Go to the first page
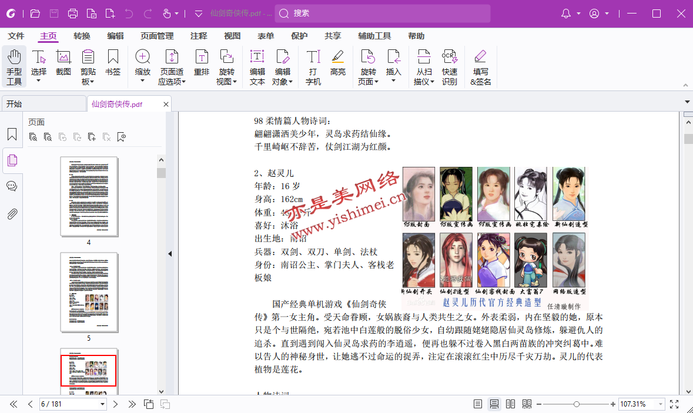The width and height of the screenshot is (693, 413). (x=14, y=404)
